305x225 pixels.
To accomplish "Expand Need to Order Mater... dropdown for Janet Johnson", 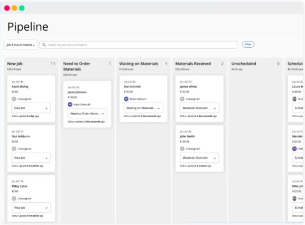I will pyautogui.click(x=87, y=114).
